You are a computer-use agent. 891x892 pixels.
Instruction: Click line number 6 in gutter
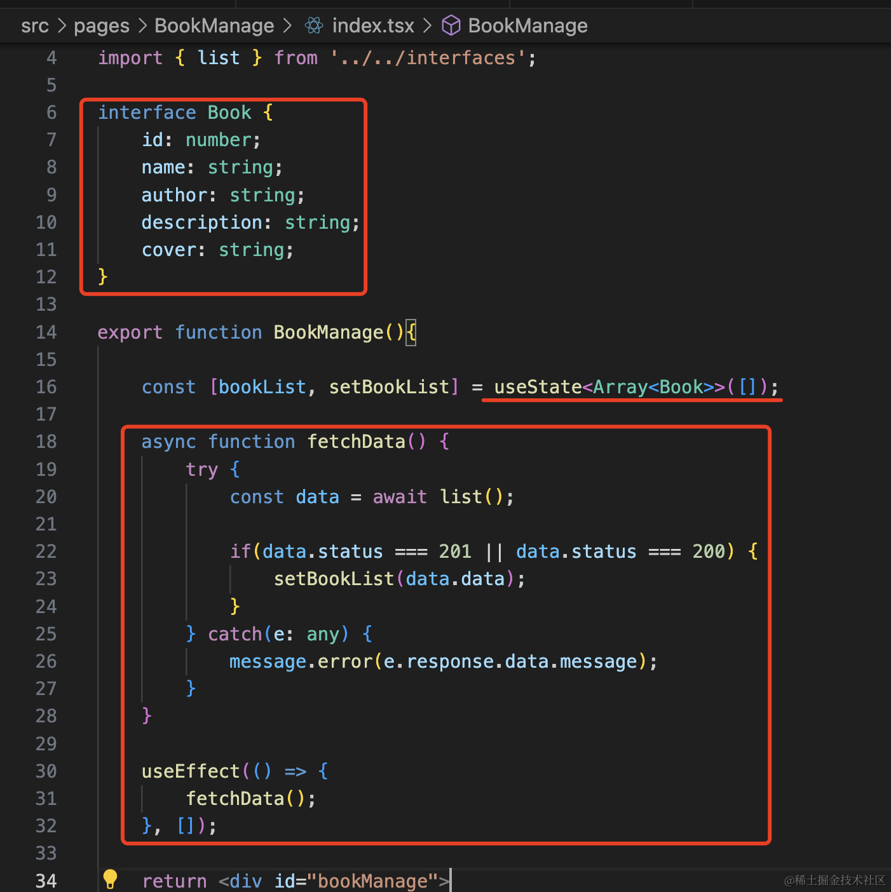(x=51, y=112)
